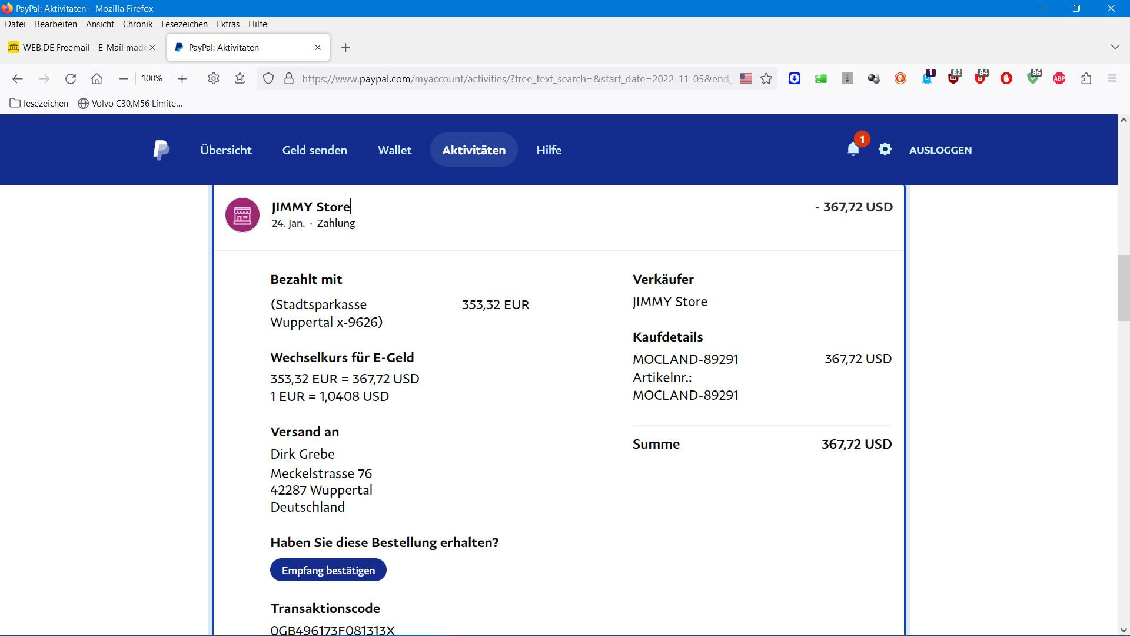Reset zoom via the 100% indicator
Screen dimensions: 1130x636
tap(152, 78)
